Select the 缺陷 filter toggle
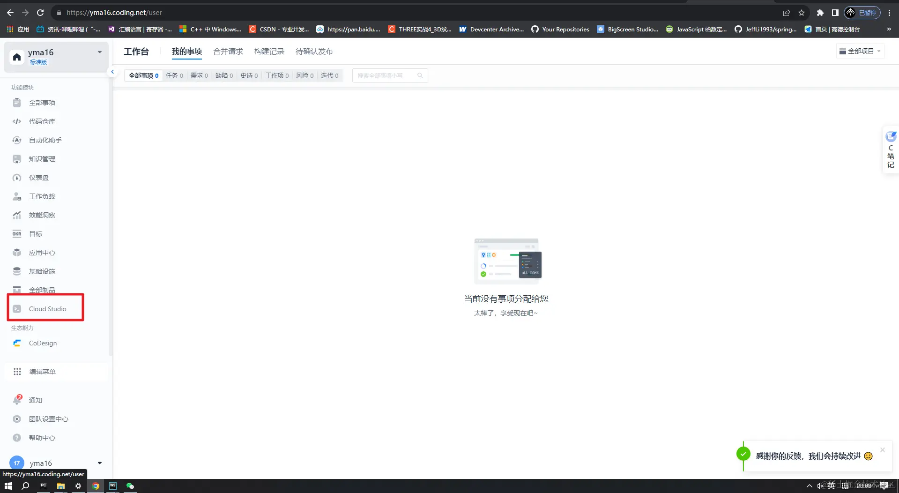 (x=223, y=75)
